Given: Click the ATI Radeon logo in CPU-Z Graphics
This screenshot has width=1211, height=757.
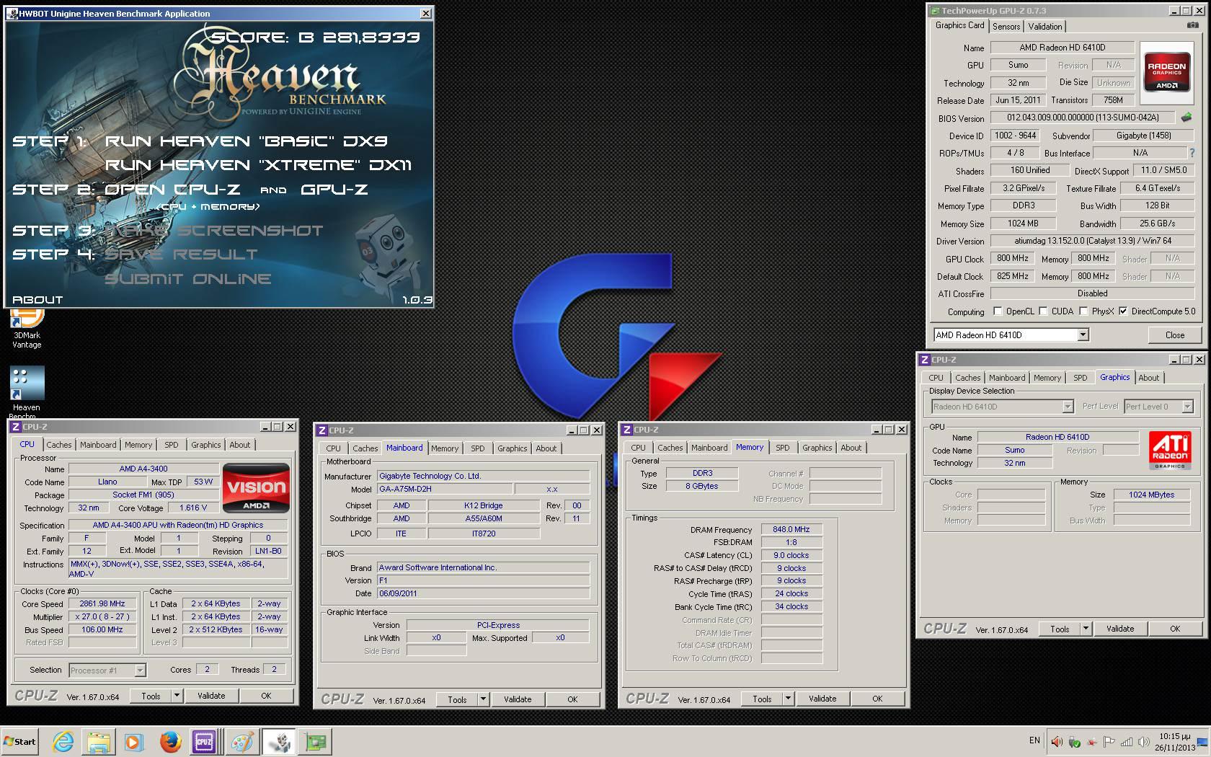Looking at the screenshot, I should coord(1169,450).
